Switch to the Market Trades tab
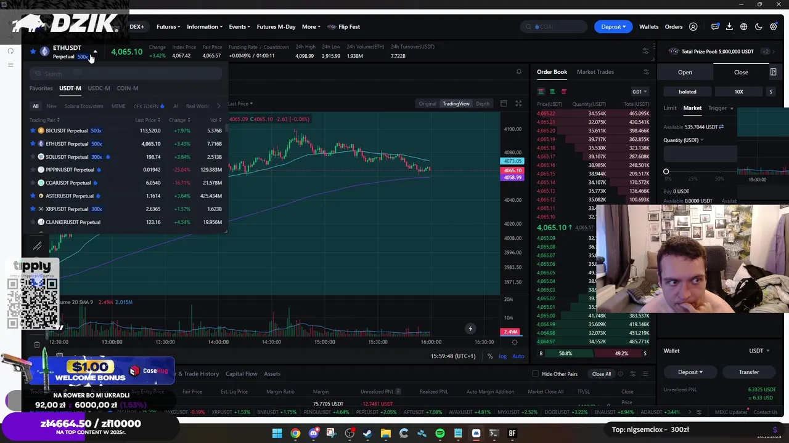This screenshot has width=789, height=443. point(595,72)
